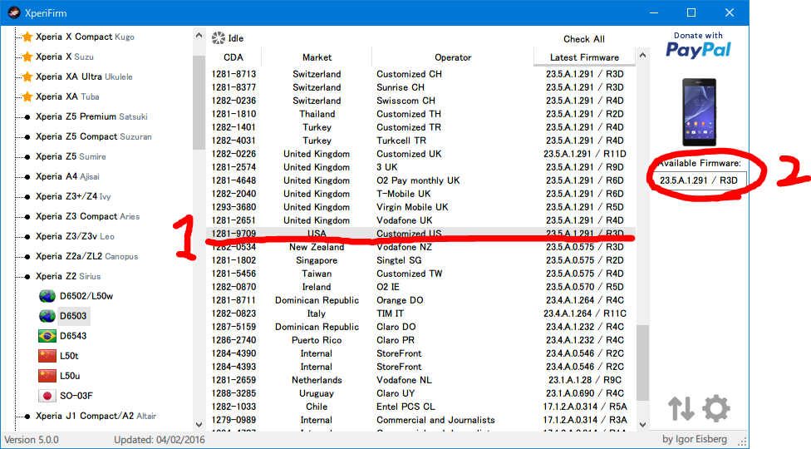The height and width of the screenshot is (449, 811).
Task: Sort by the Operator column header
Action: pos(453,57)
